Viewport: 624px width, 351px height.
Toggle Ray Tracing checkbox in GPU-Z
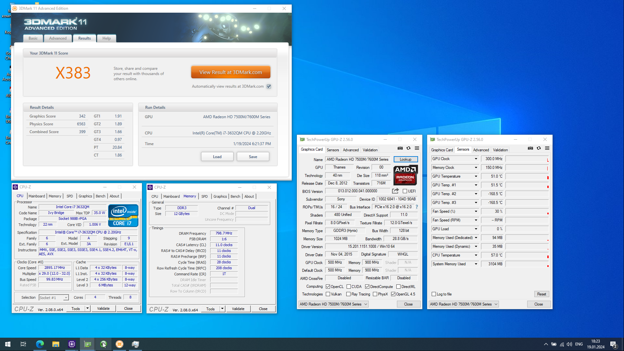coord(349,294)
